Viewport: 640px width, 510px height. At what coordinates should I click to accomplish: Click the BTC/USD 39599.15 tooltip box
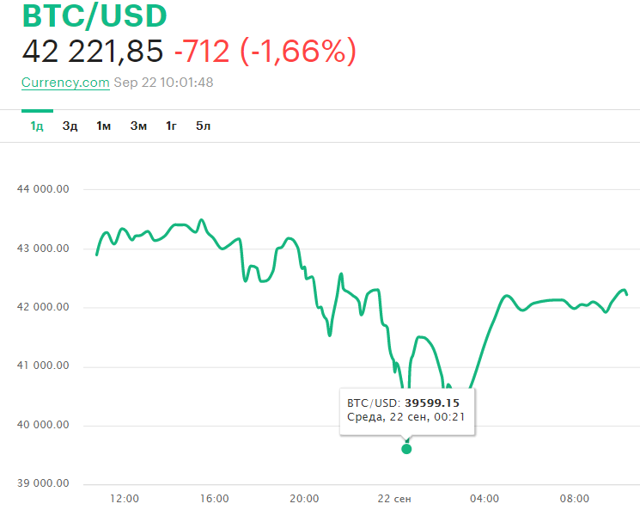[408, 410]
